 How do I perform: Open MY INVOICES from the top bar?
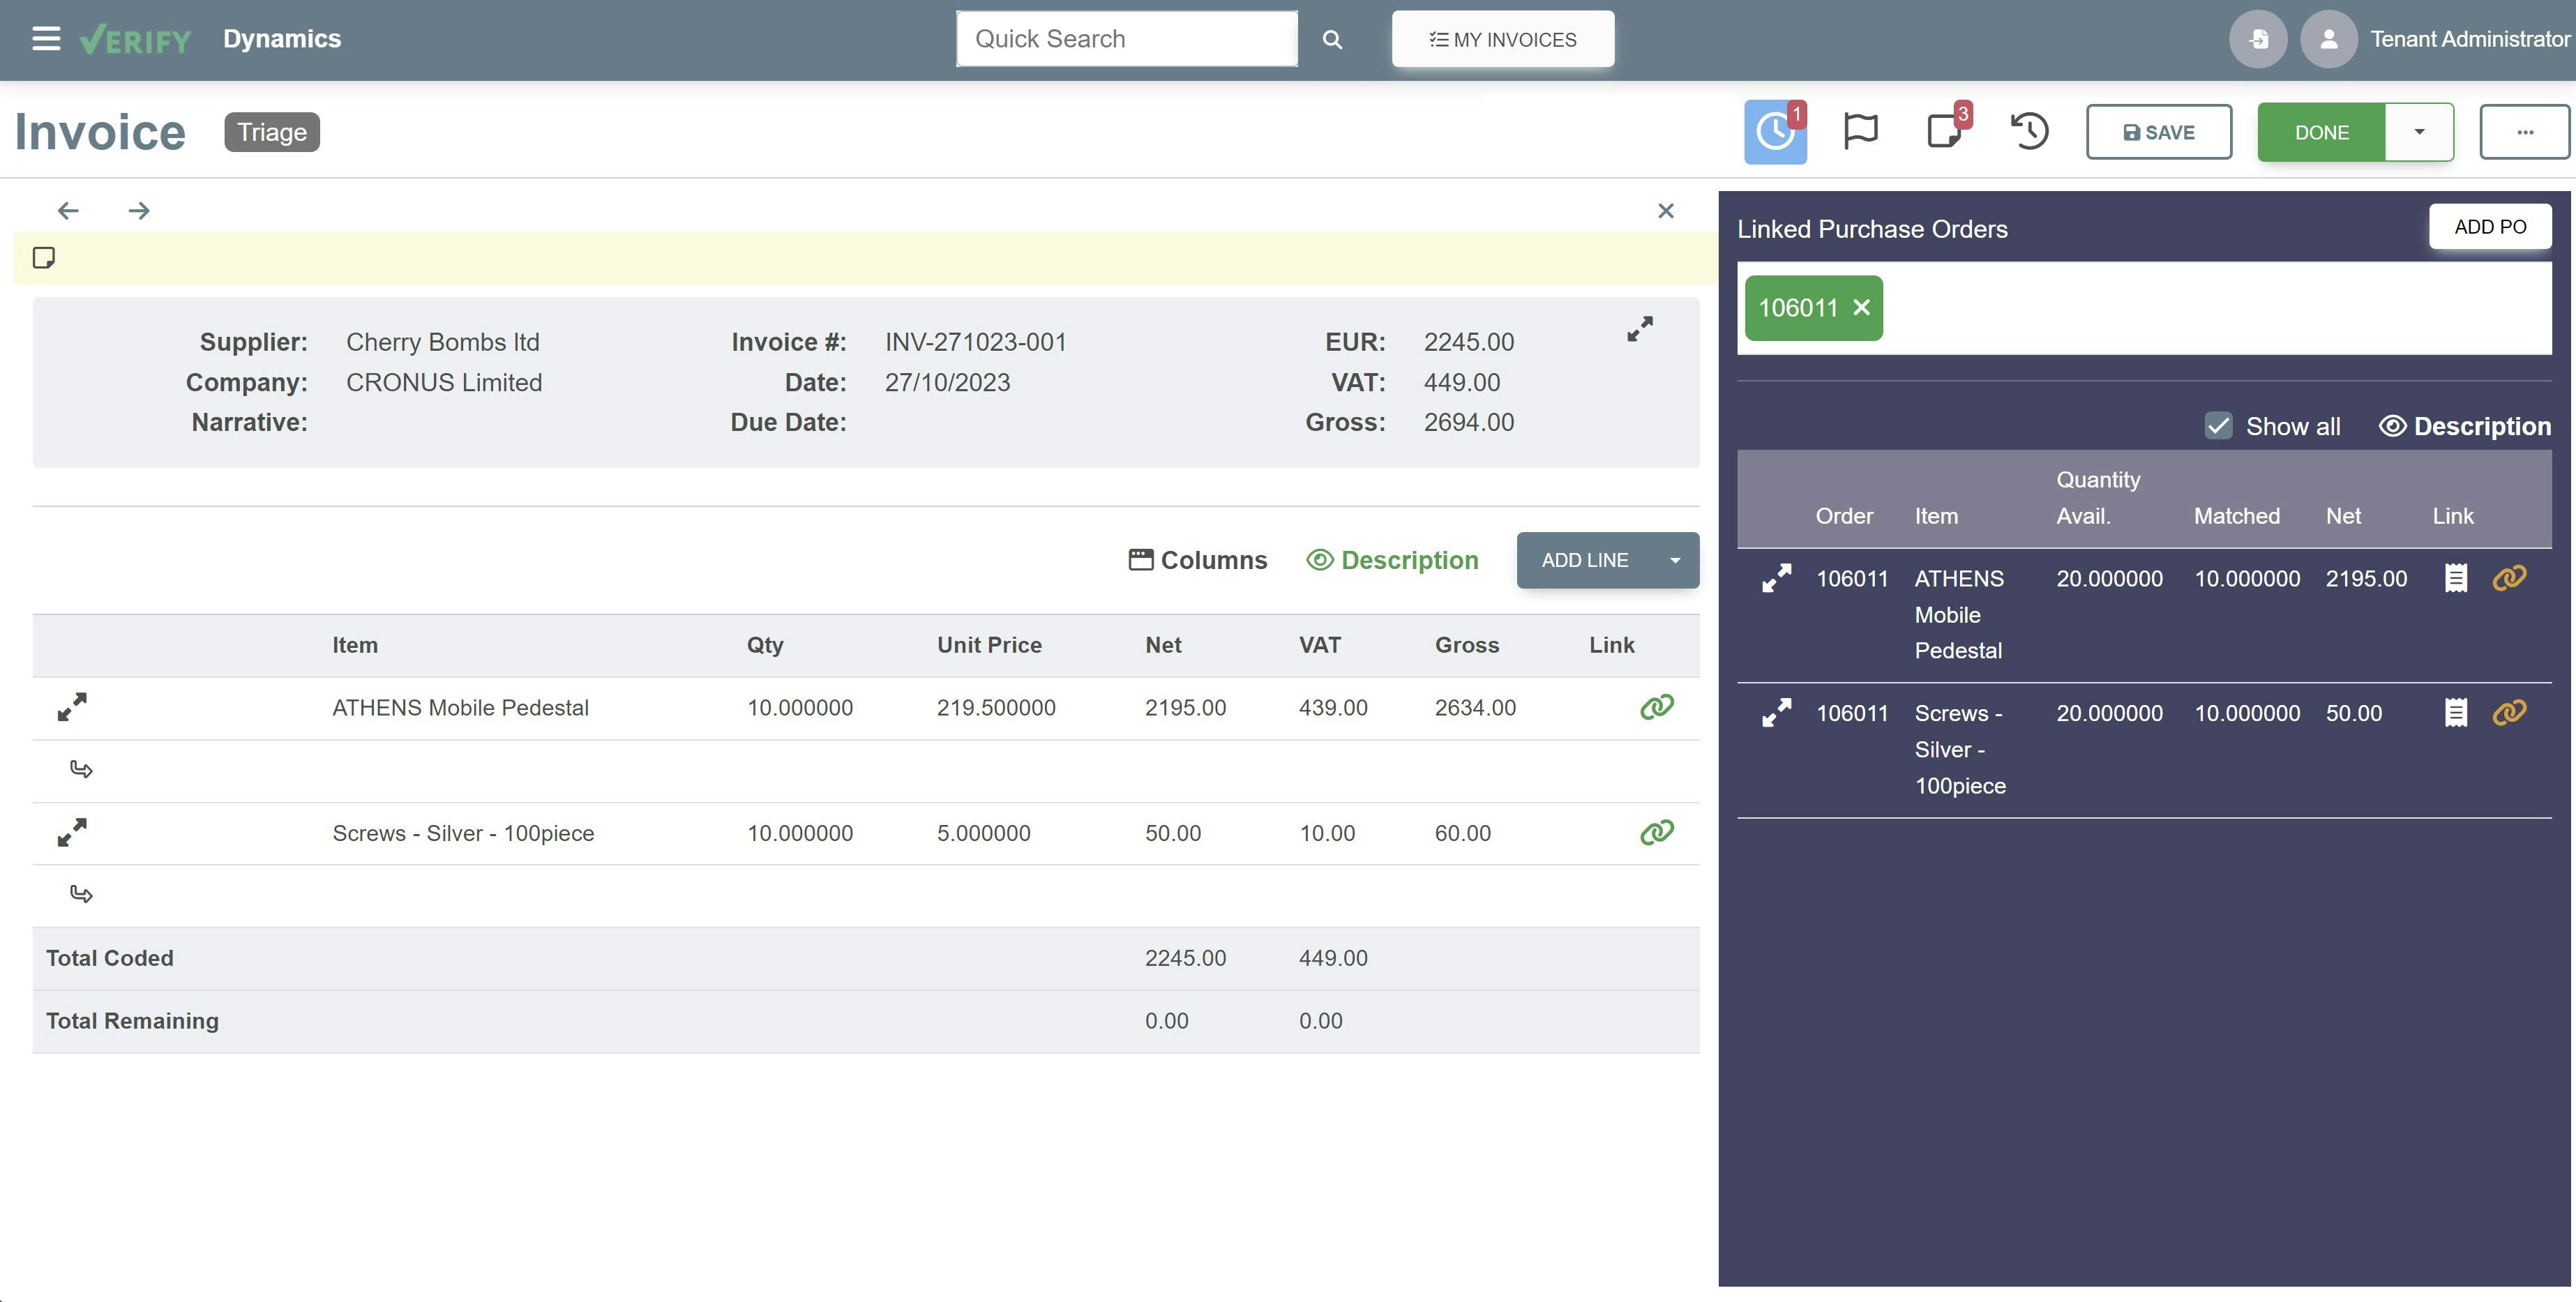pos(1502,39)
